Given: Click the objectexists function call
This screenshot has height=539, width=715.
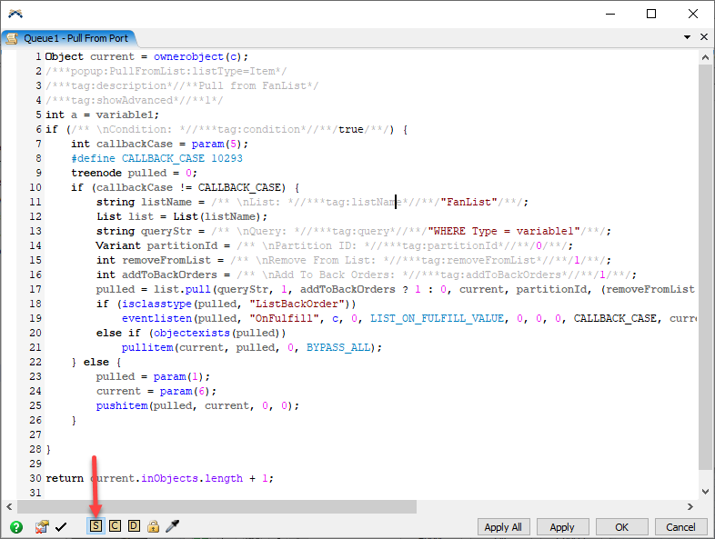Looking at the screenshot, I should [192, 333].
